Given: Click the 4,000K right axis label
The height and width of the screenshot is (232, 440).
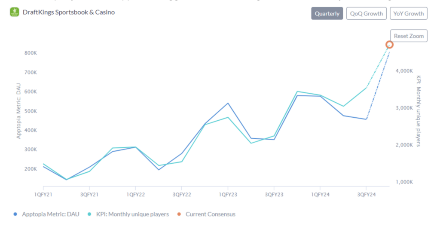Looking at the screenshot, I should click(404, 71).
